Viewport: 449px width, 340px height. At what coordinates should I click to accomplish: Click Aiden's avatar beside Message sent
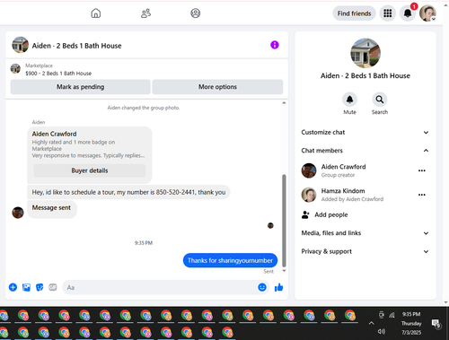coord(18,213)
